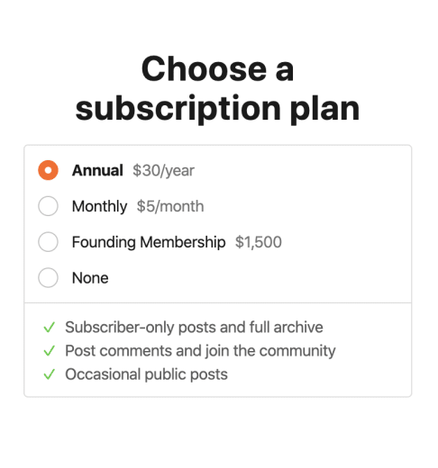Select the Annual plan radio button
The image size is (438, 468).
tap(48, 170)
